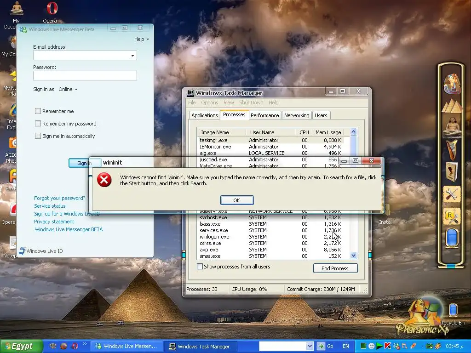Open the Options menu in Task Manager

[210, 102]
